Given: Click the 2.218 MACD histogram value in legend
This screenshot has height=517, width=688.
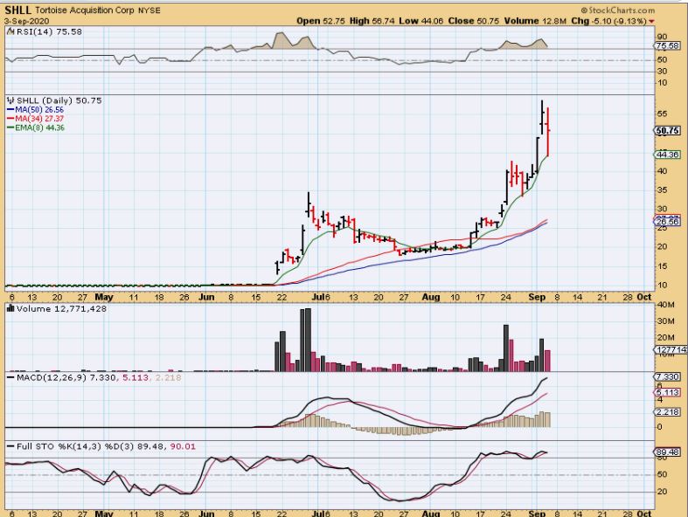Looking at the screenshot, I should pos(168,377).
